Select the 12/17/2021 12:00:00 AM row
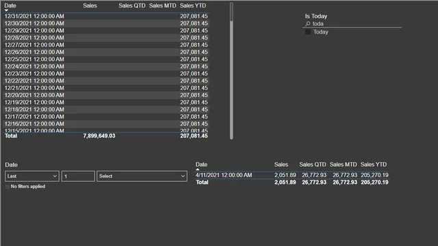 coord(106,117)
